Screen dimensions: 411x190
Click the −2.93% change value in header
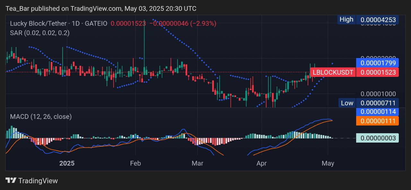click(203, 23)
